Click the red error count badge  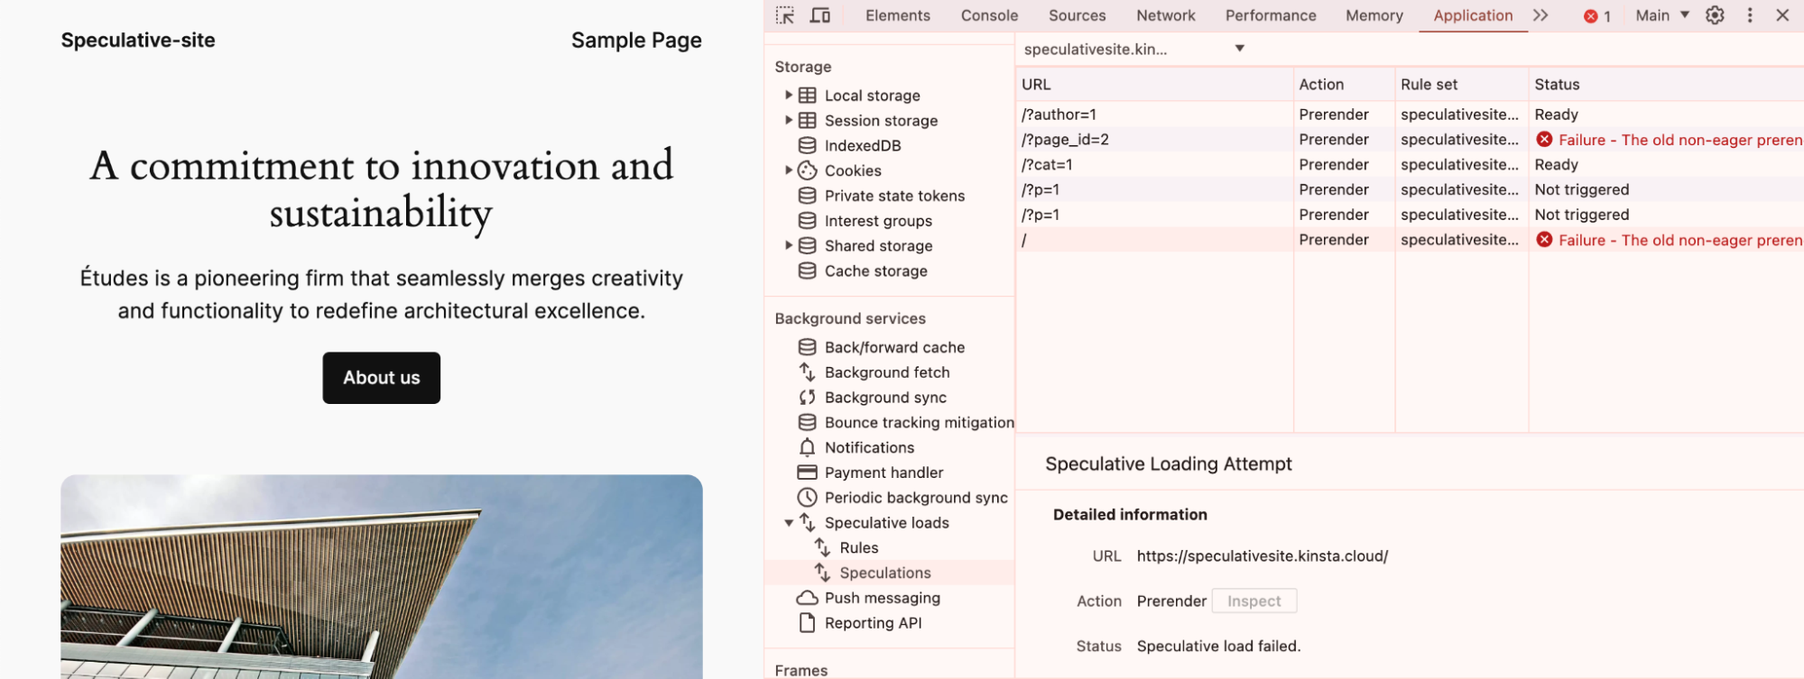(1597, 16)
